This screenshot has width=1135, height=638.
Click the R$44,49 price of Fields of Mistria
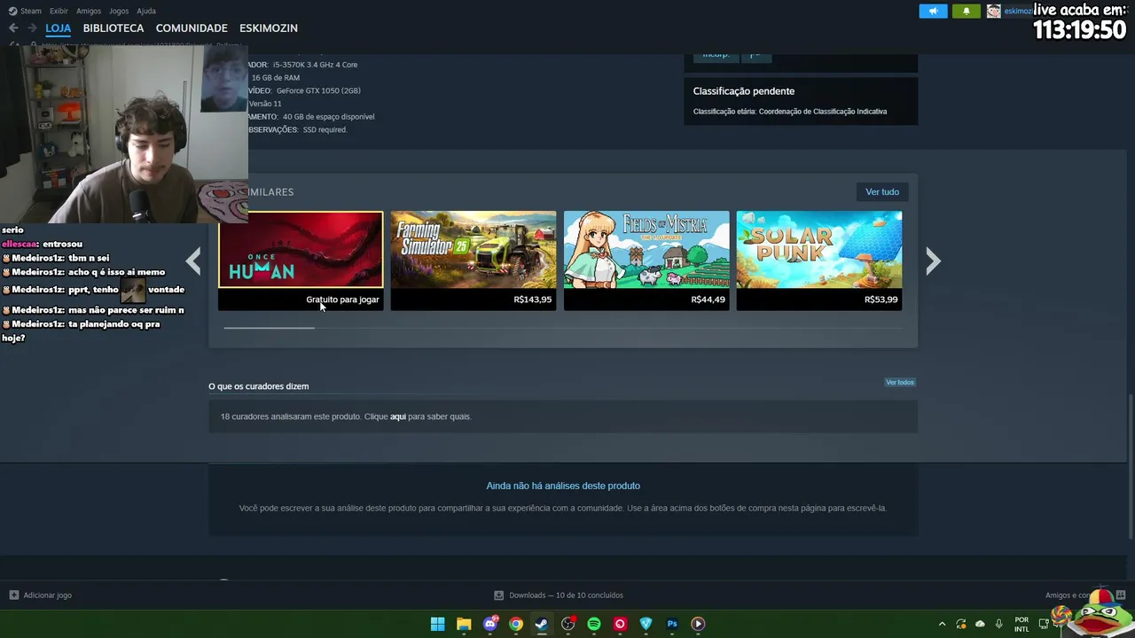(708, 300)
